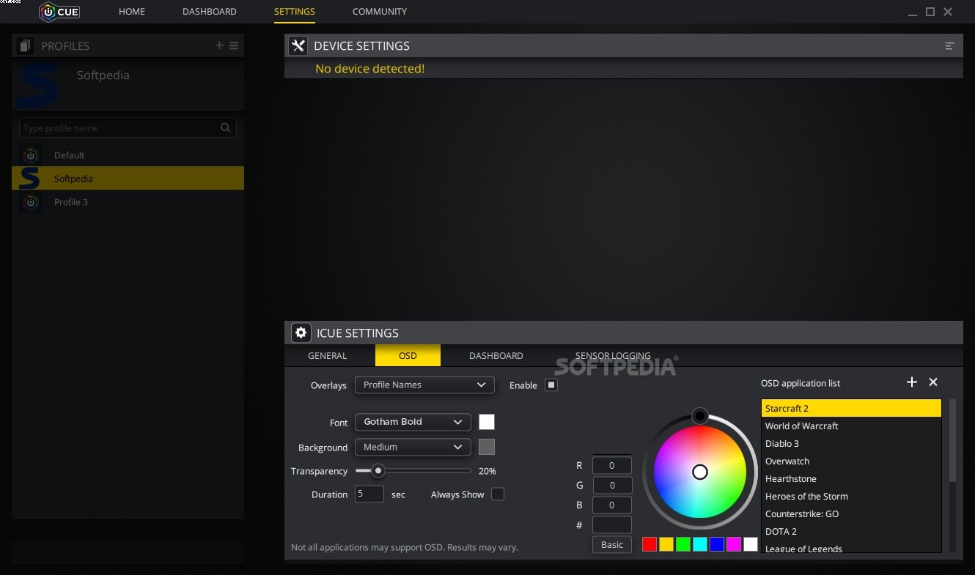Viewport: 975px width, 575px height.
Task: Select the Settings top menu
Action: (x=295, y=12)
